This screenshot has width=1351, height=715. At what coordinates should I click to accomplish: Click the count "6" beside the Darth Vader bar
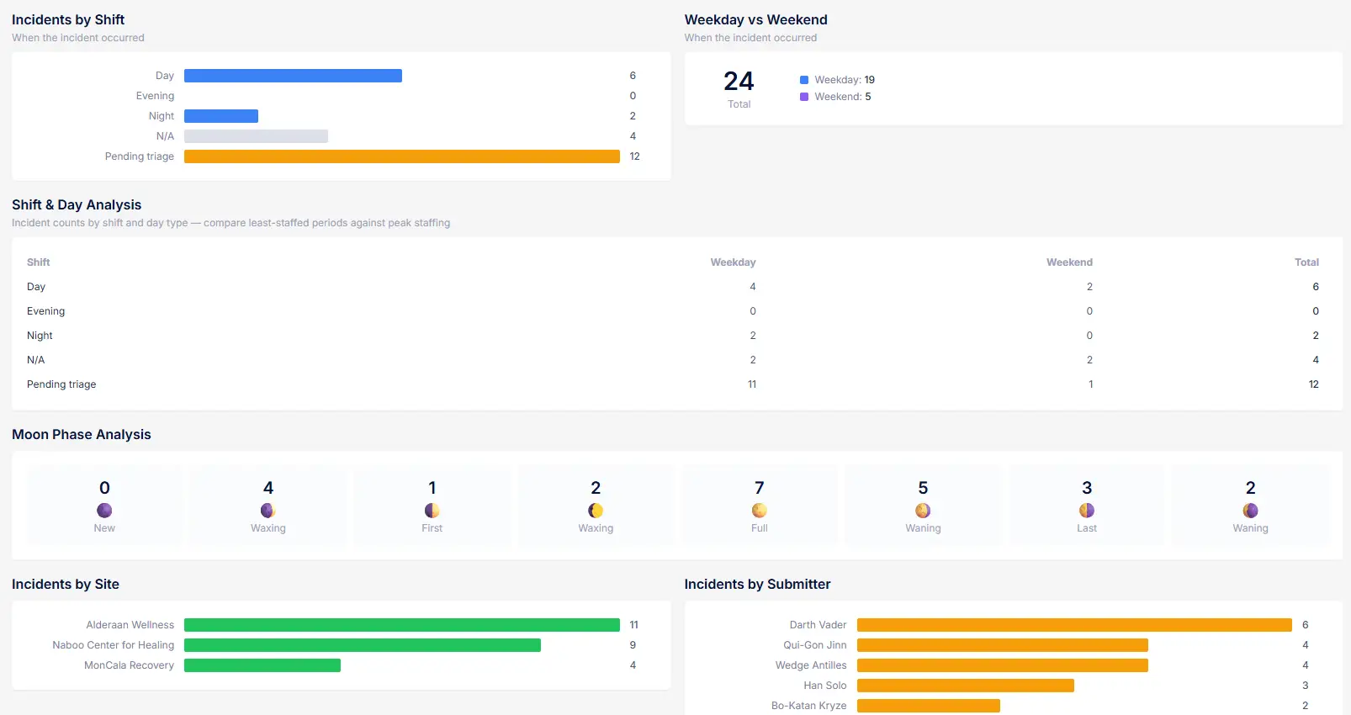point(1306,625)
